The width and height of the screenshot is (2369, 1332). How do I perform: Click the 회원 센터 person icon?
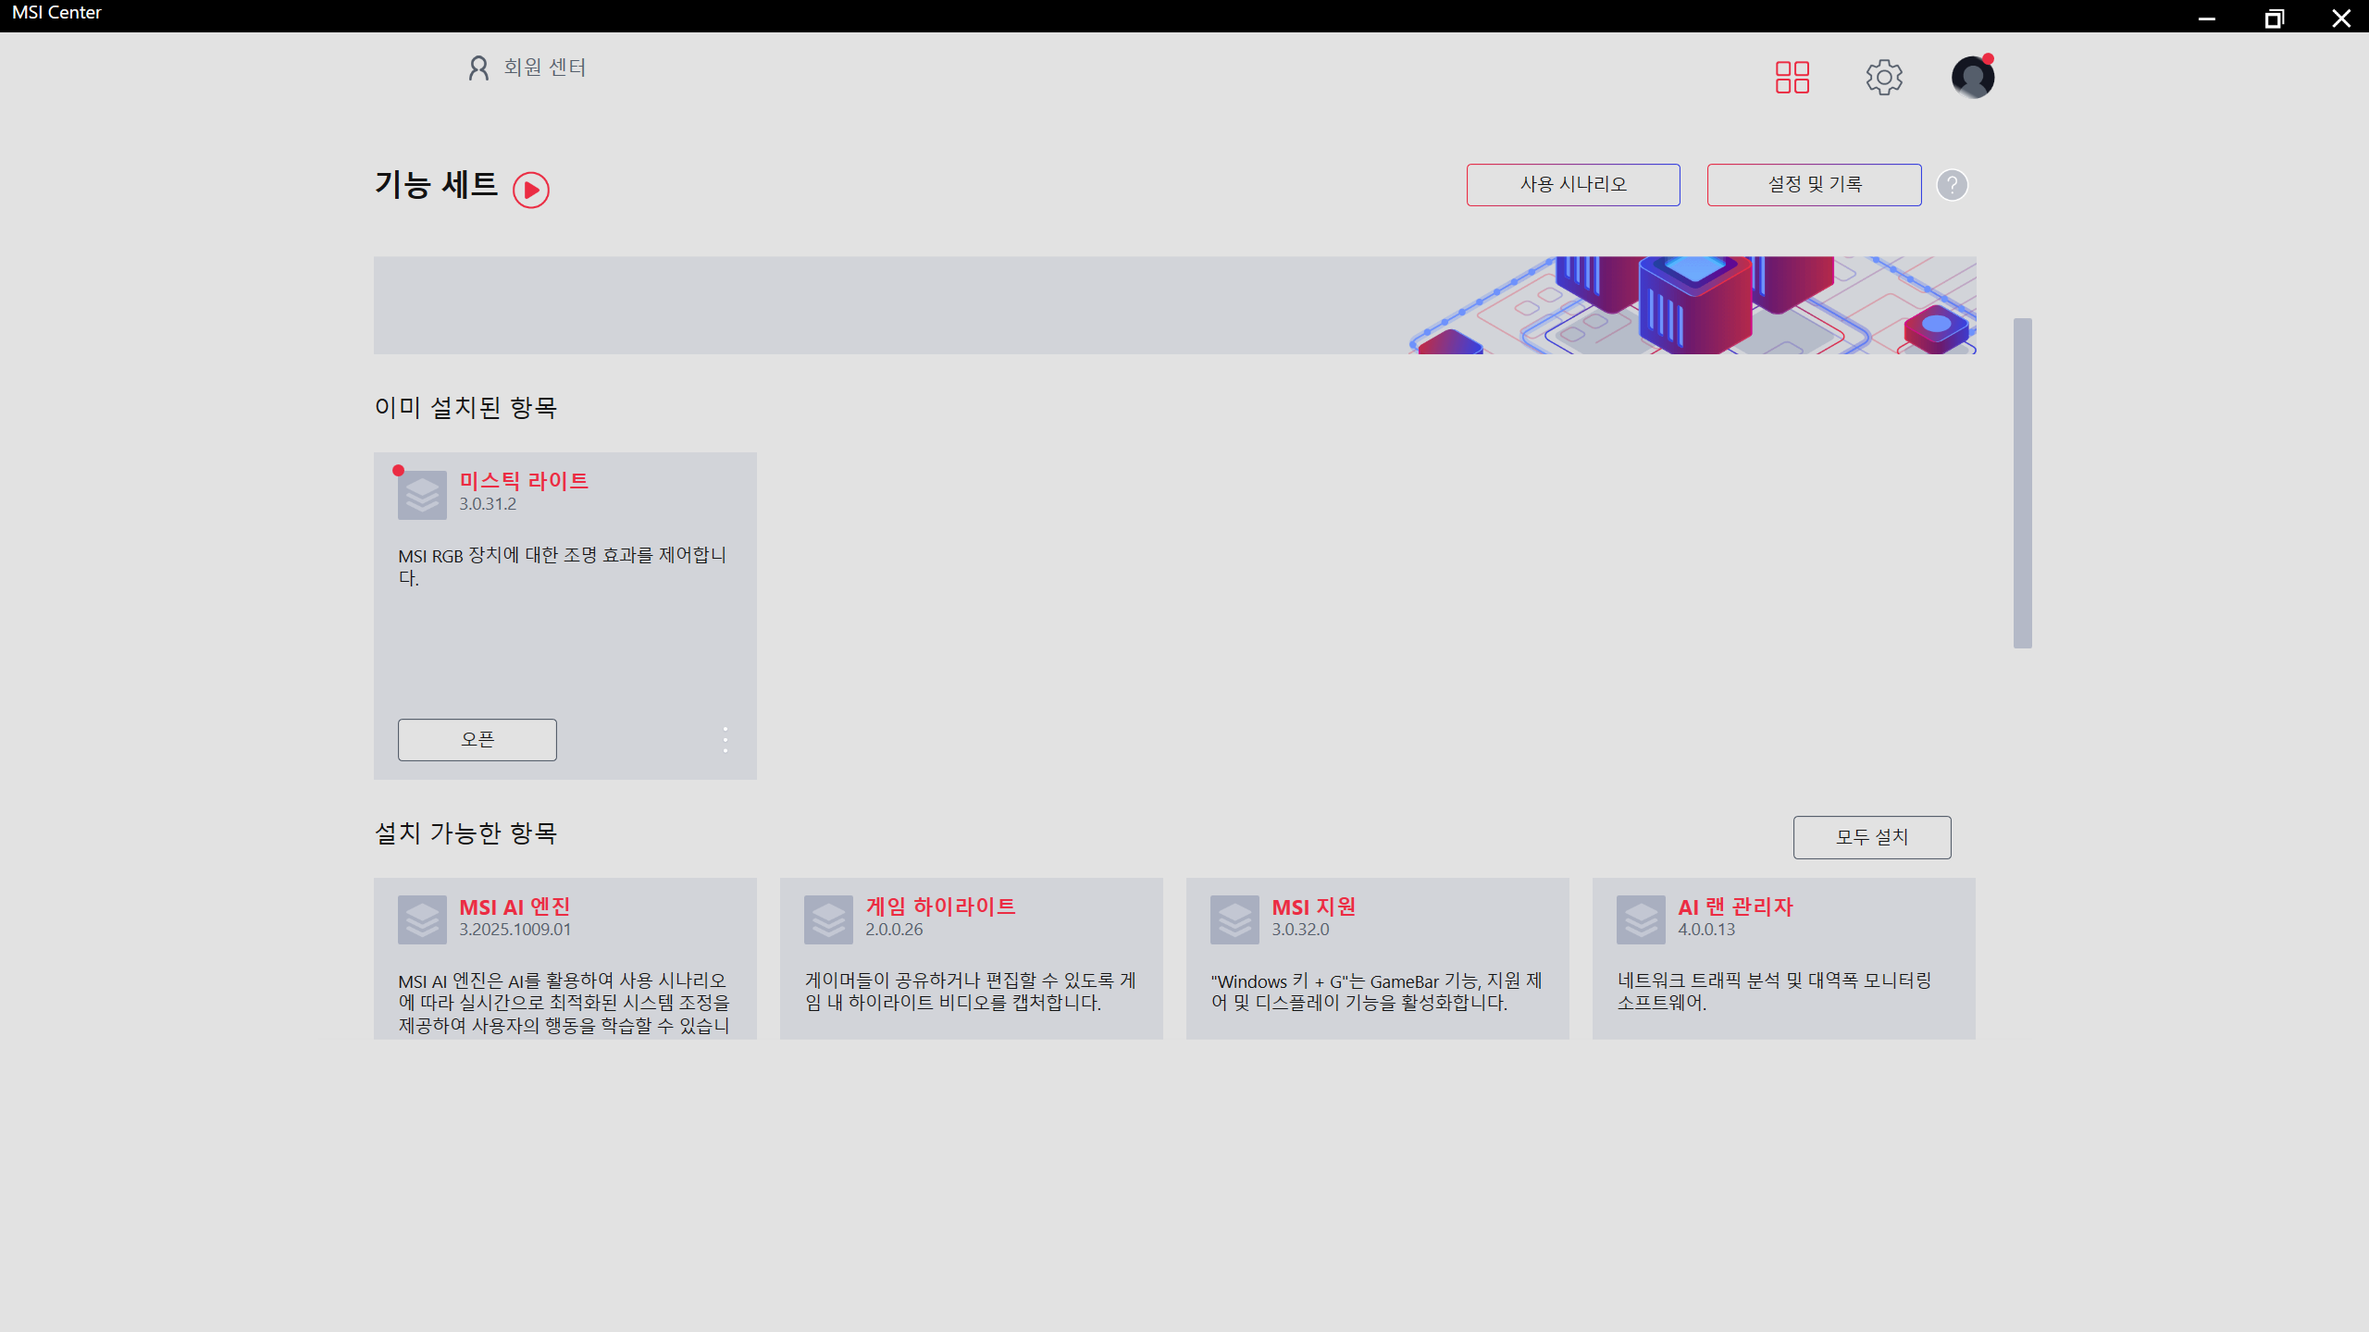[x=478, y=68]
